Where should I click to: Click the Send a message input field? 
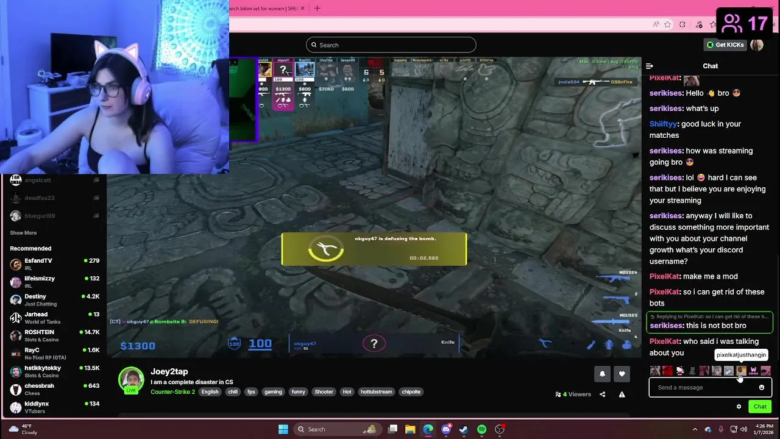click(711, 387)
